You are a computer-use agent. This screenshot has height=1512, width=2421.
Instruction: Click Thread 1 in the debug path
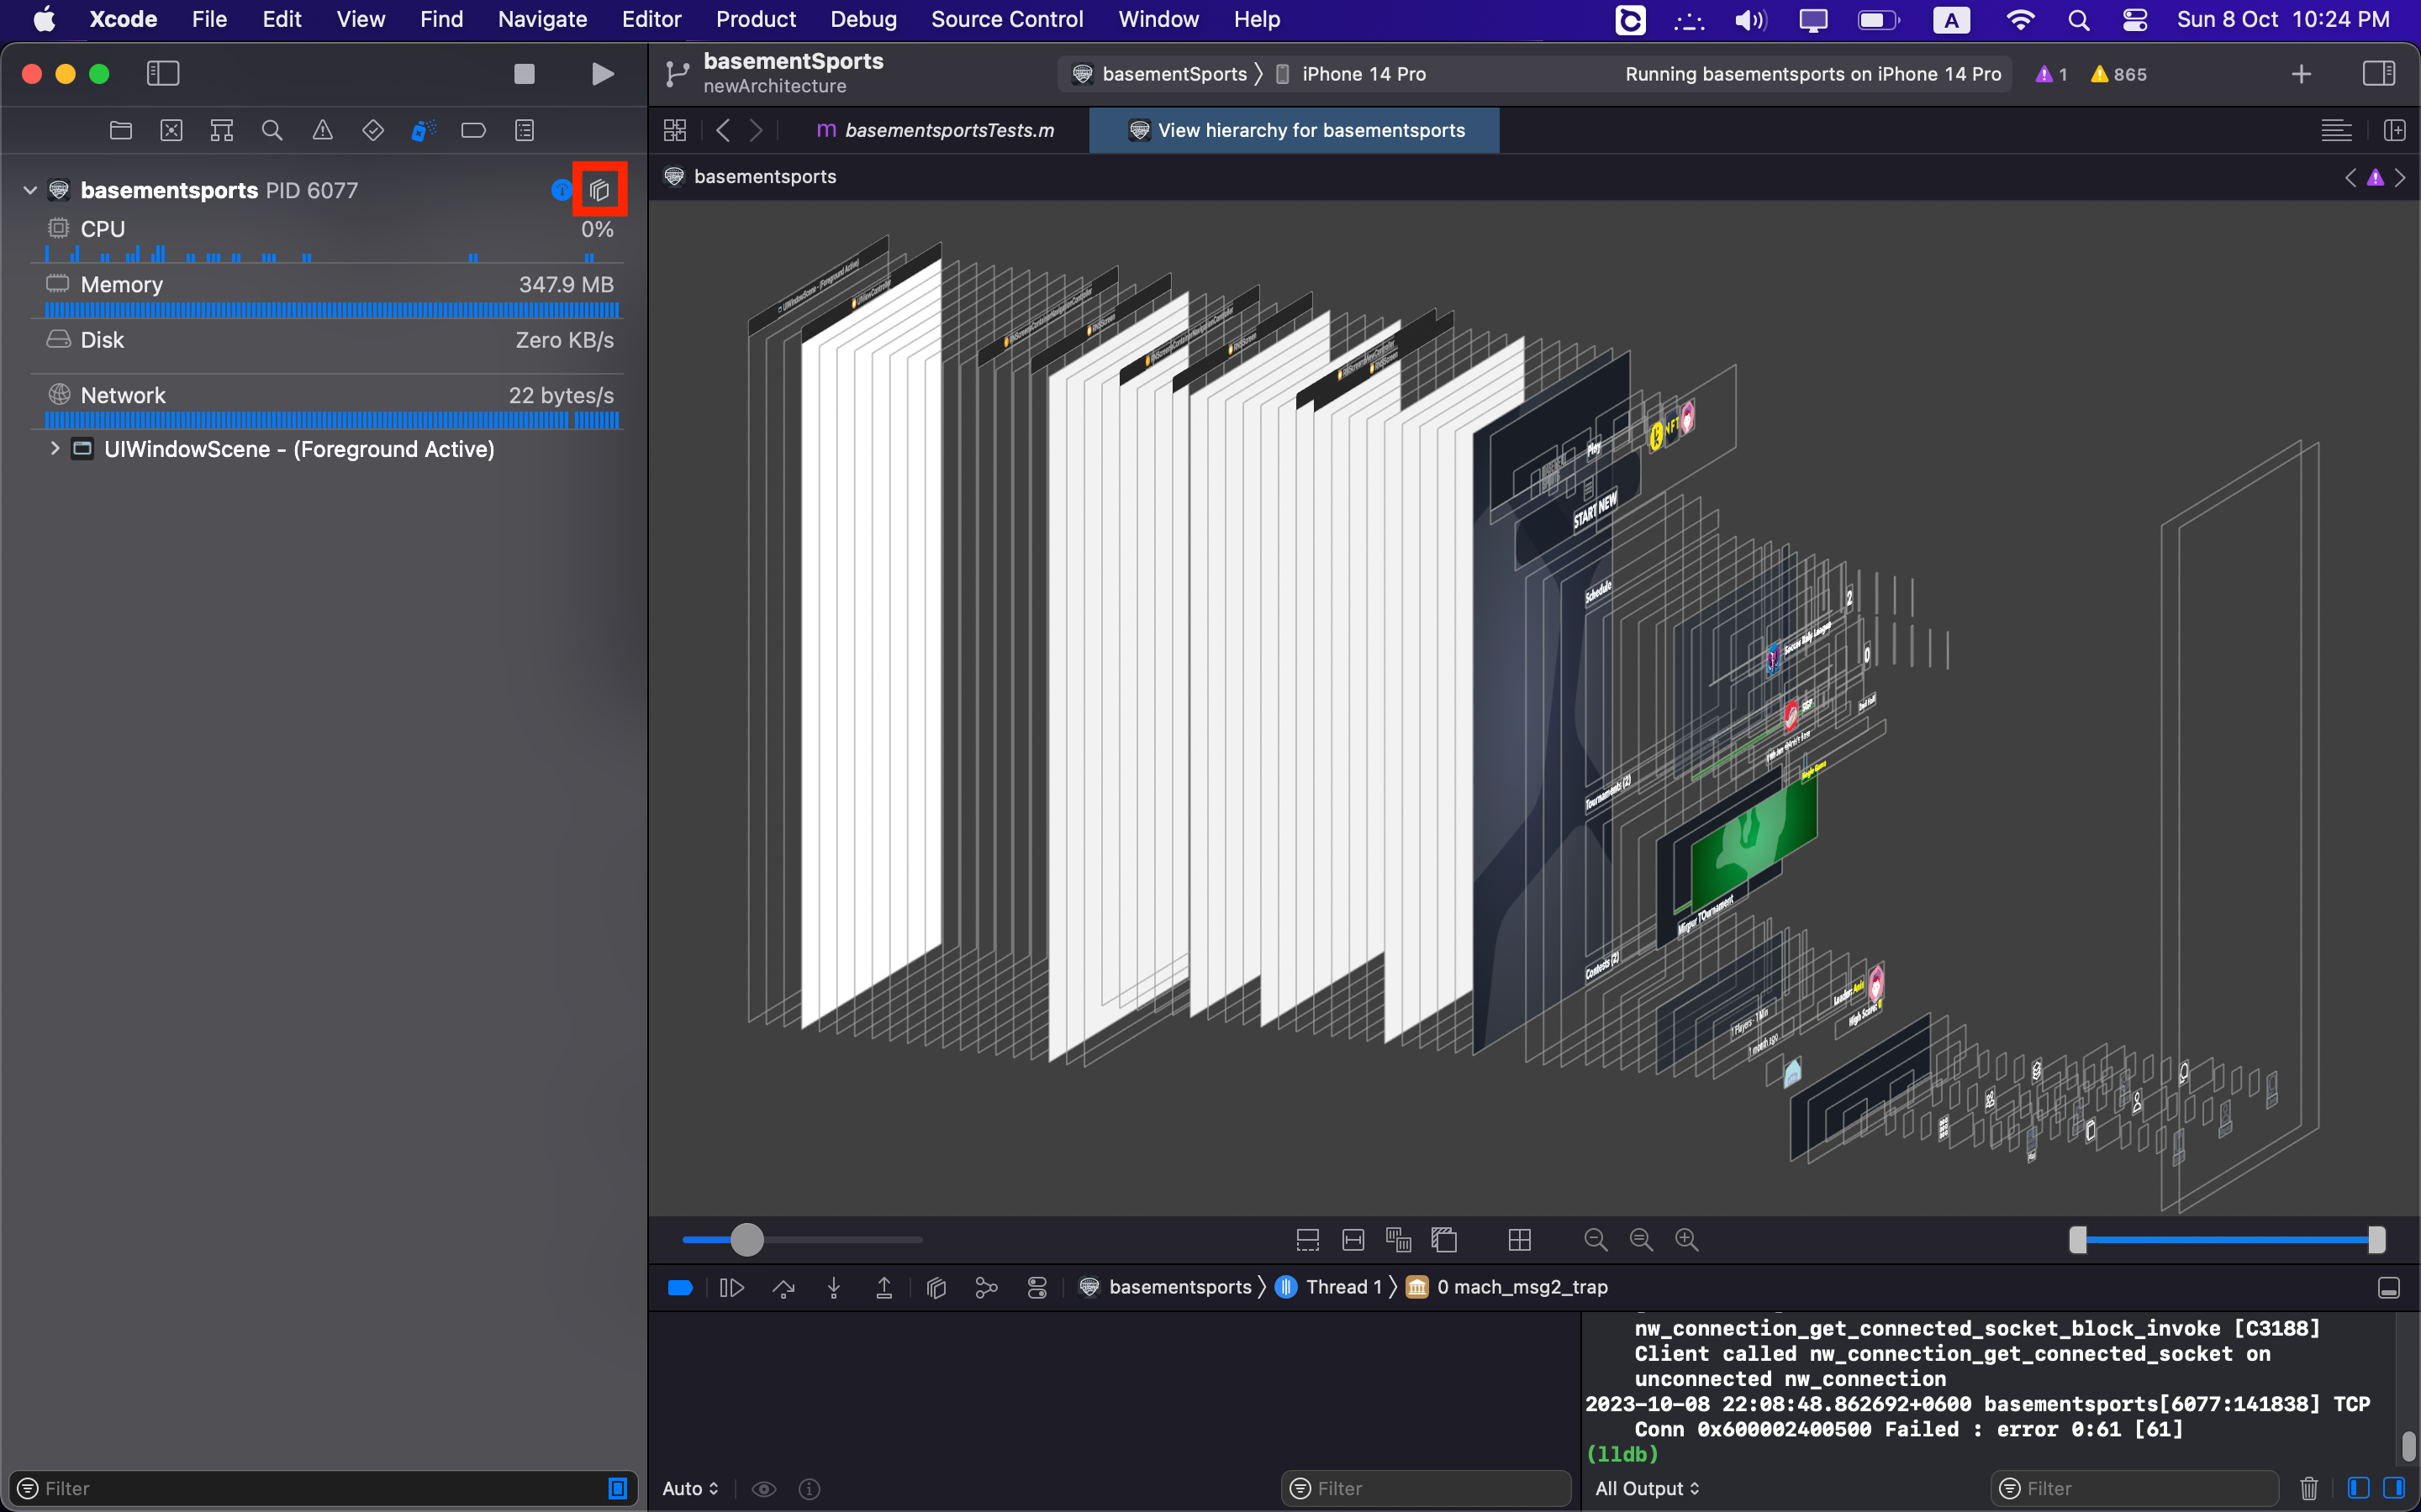(x=1342, y=1288)
